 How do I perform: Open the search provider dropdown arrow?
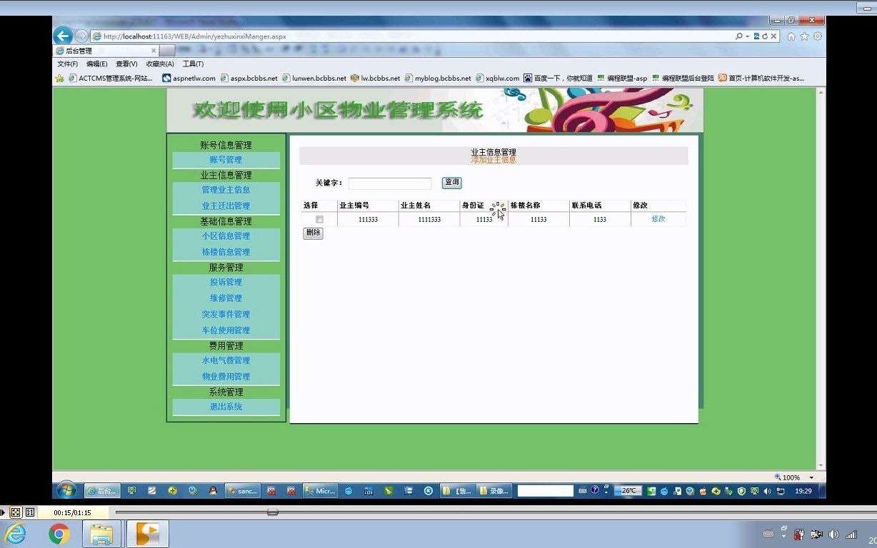pos(747,36)
